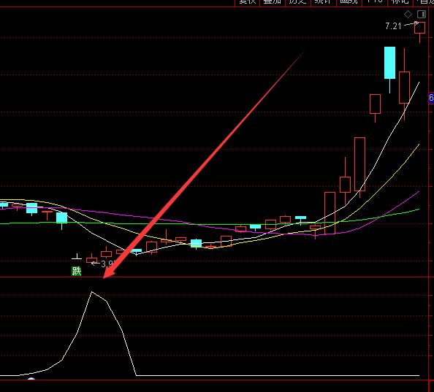This screenshot has height=392, width=434.
Task: Toggle the side panel icon beside the diamond
Action: [x=422, y=14]
